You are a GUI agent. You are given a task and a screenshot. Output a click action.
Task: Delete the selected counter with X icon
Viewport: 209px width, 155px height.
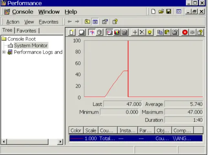pos(142,32)
